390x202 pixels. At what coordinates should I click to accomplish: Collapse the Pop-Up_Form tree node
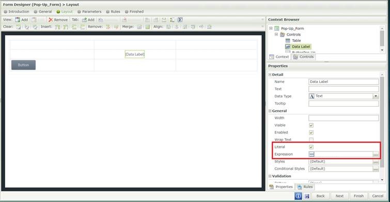click(271, 28)
